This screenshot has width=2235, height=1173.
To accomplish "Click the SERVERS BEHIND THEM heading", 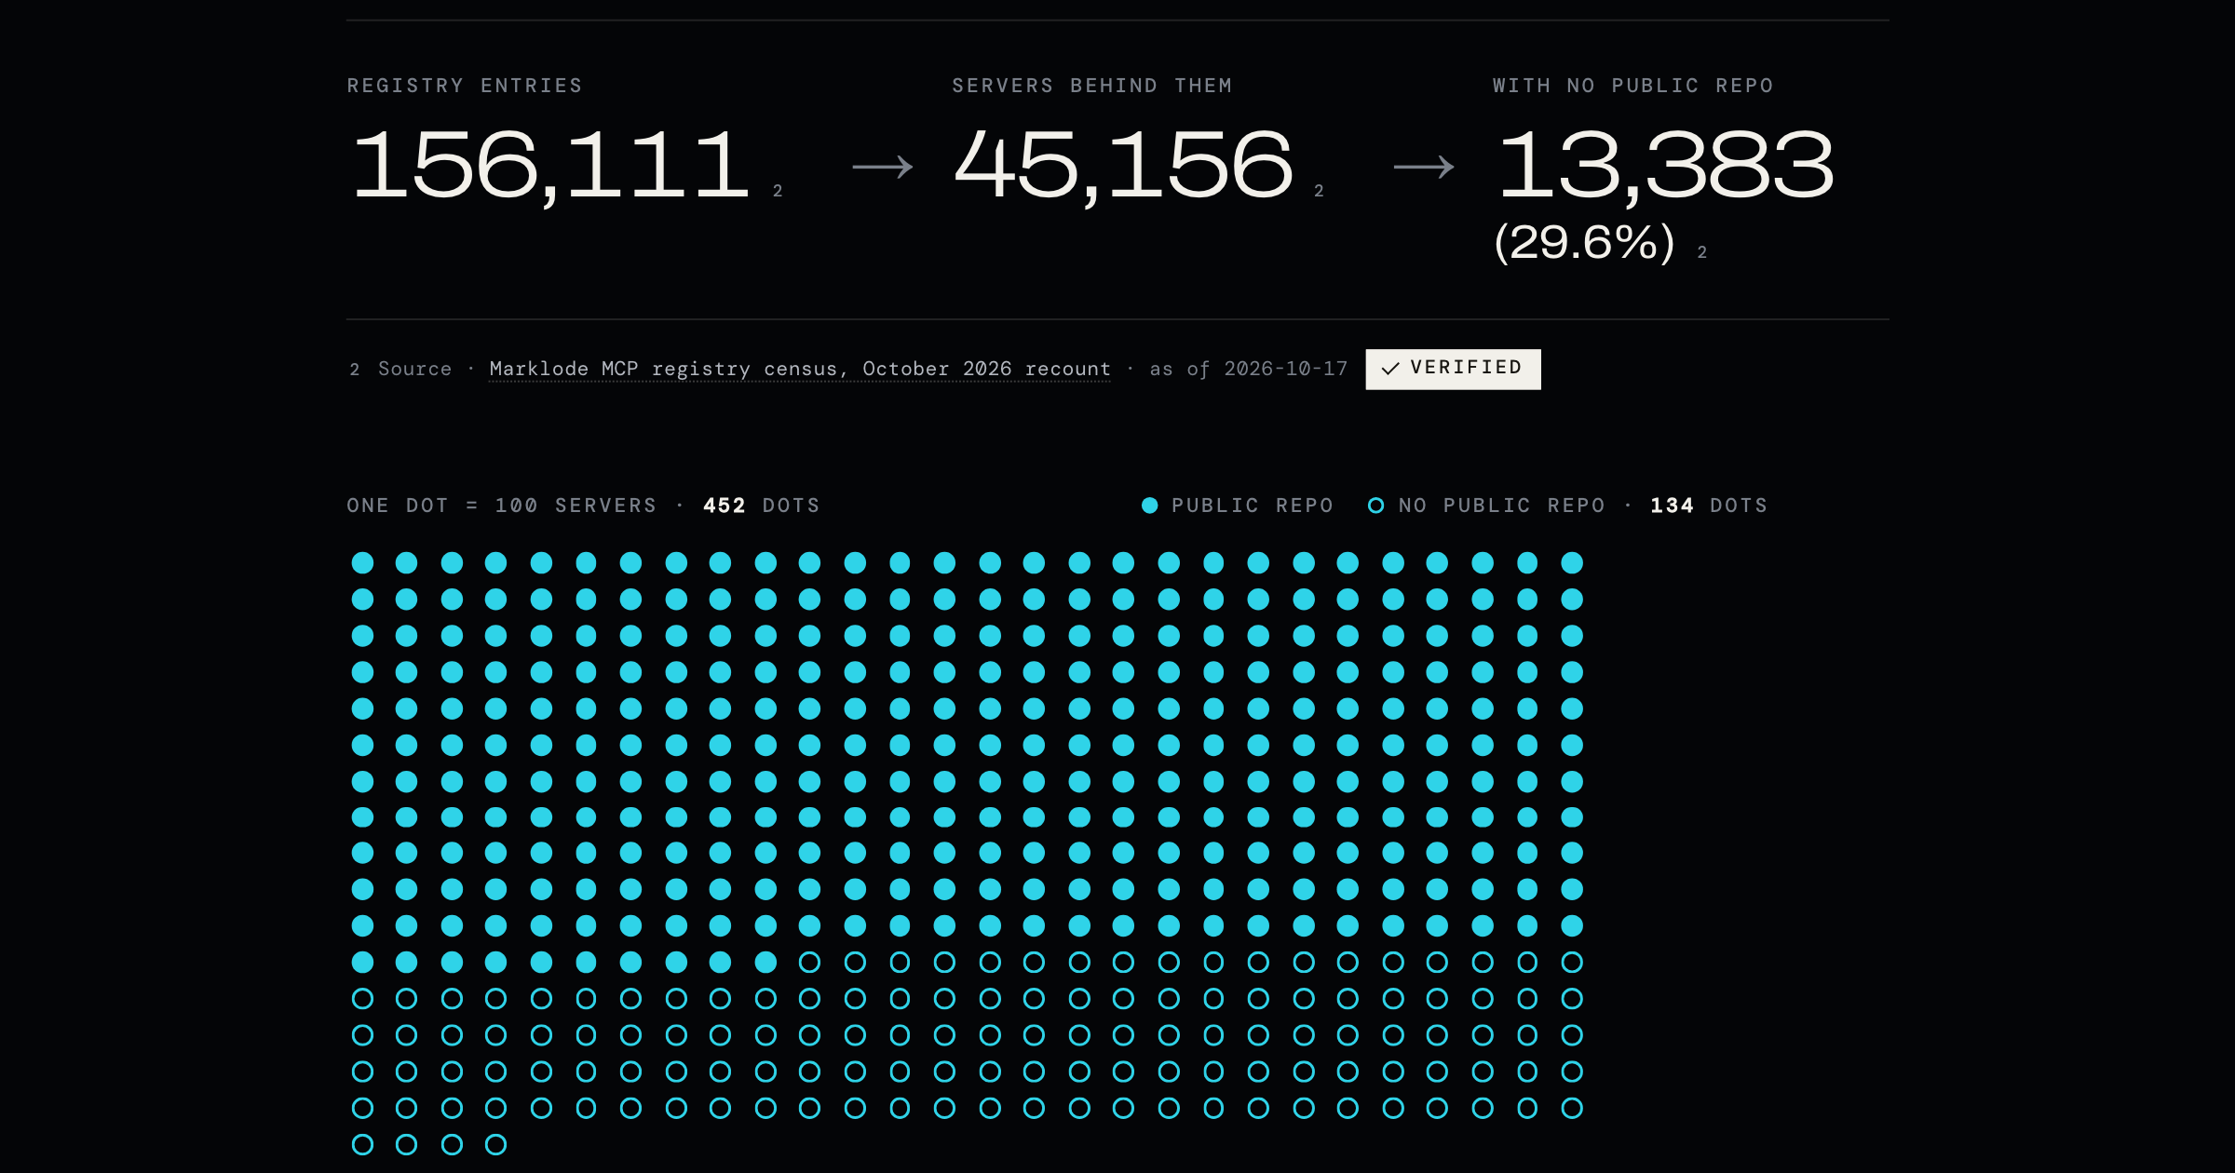I will pos(1092,86).
